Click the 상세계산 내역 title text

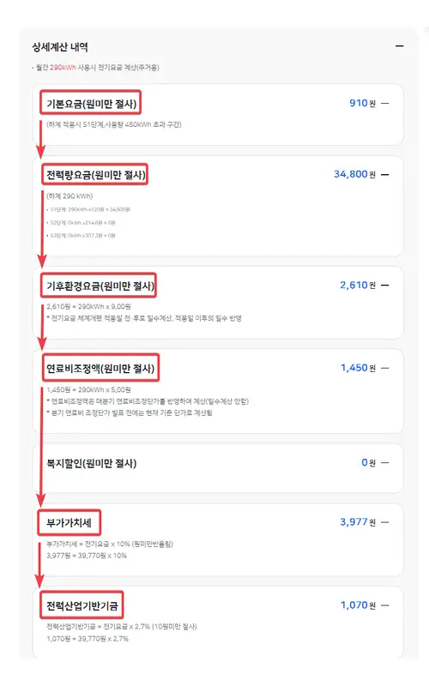(x=60, y=47)
